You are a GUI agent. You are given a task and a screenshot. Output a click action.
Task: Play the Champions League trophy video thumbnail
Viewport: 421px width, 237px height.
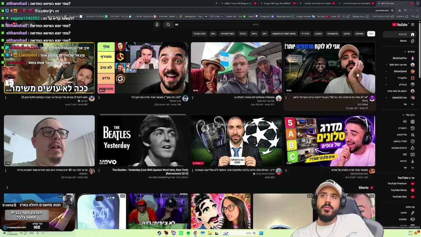coord(236,141)
